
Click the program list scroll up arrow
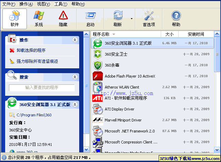(217, 34)
